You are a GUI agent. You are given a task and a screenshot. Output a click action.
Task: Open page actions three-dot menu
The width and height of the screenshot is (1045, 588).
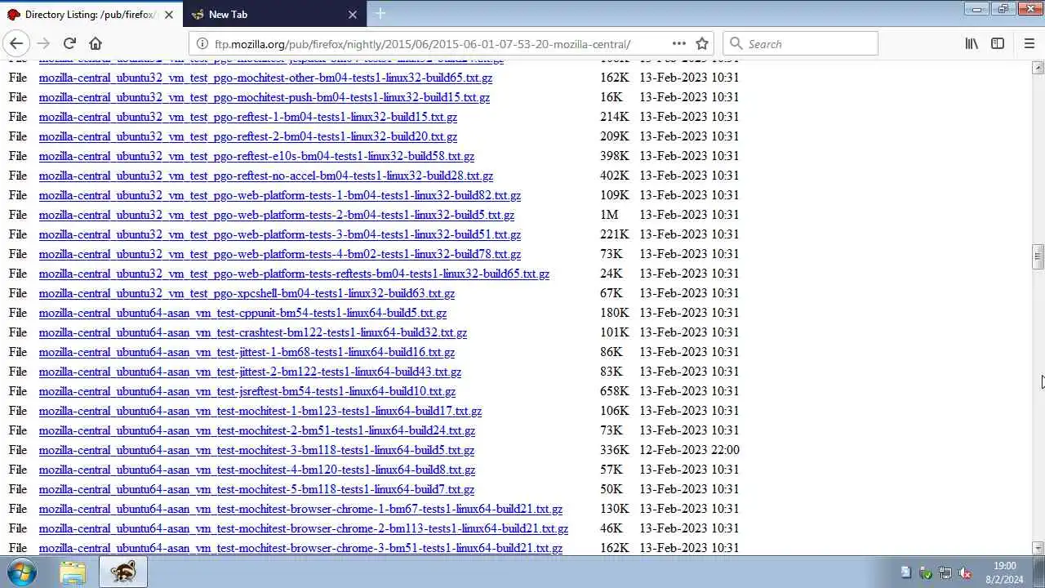(x=679, y=43)
